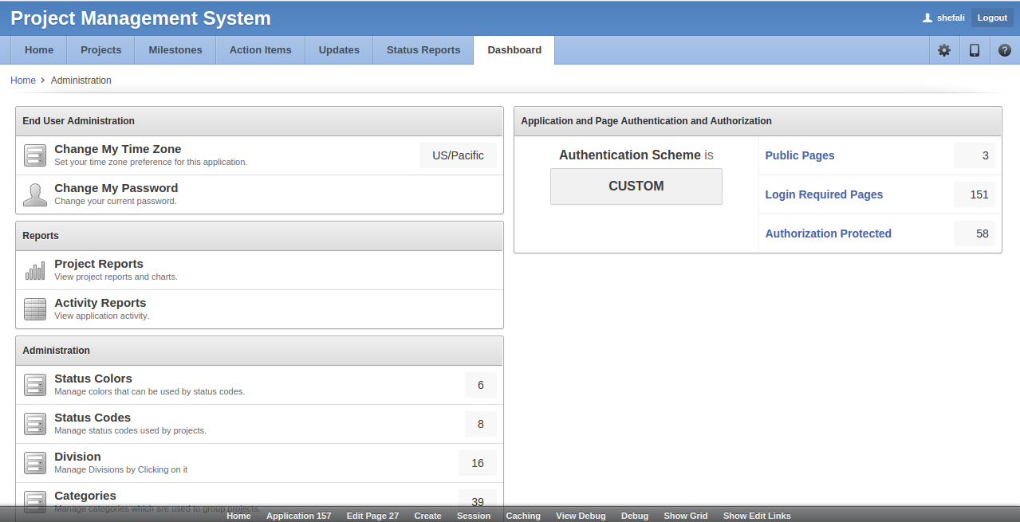Click the US/Pacific time zone value
This screenshot has width=1020, height=522.
tap(458, 155)
